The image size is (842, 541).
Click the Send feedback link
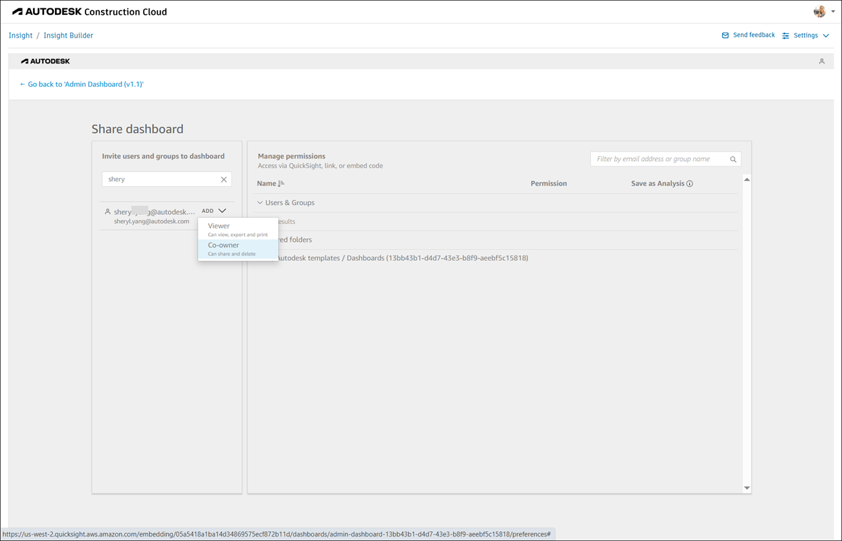tap(754, 35)
